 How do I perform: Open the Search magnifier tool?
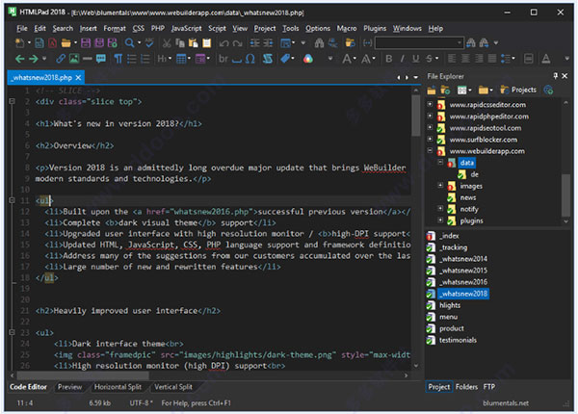pyautogui.click(x=129, y=43)
